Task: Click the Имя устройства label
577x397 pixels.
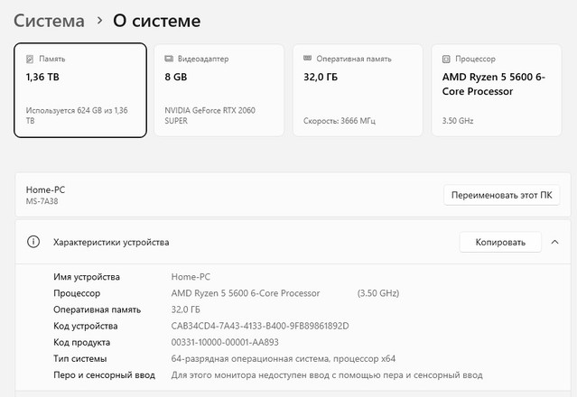Action: point(87,277)
